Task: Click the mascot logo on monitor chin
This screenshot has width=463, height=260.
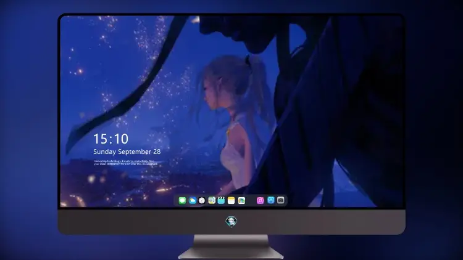Action: [x=231, y=221]
